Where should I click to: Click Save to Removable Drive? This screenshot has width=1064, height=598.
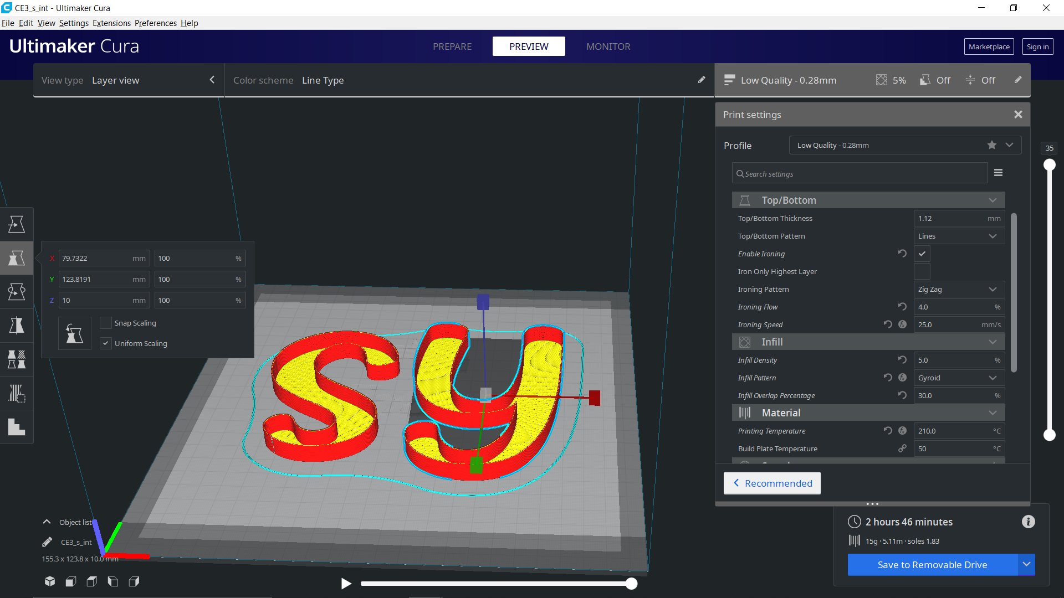[932, 565]
